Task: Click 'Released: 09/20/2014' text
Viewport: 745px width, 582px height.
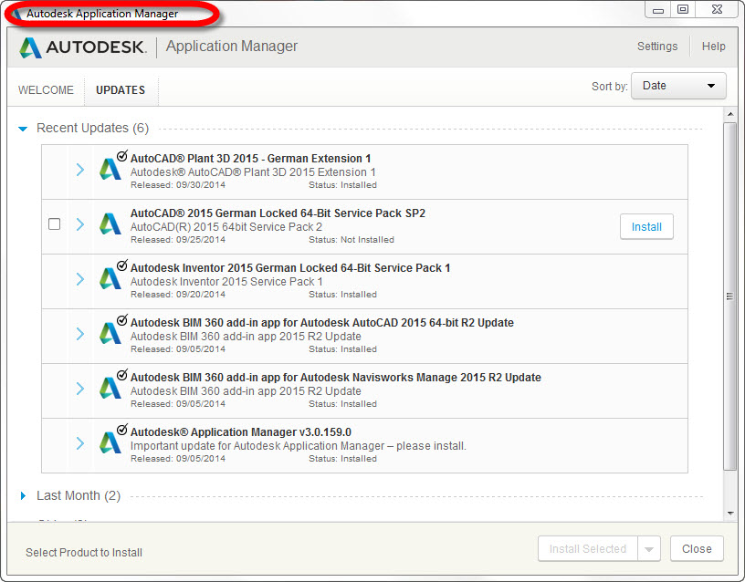Action: (x=178, y=295)
